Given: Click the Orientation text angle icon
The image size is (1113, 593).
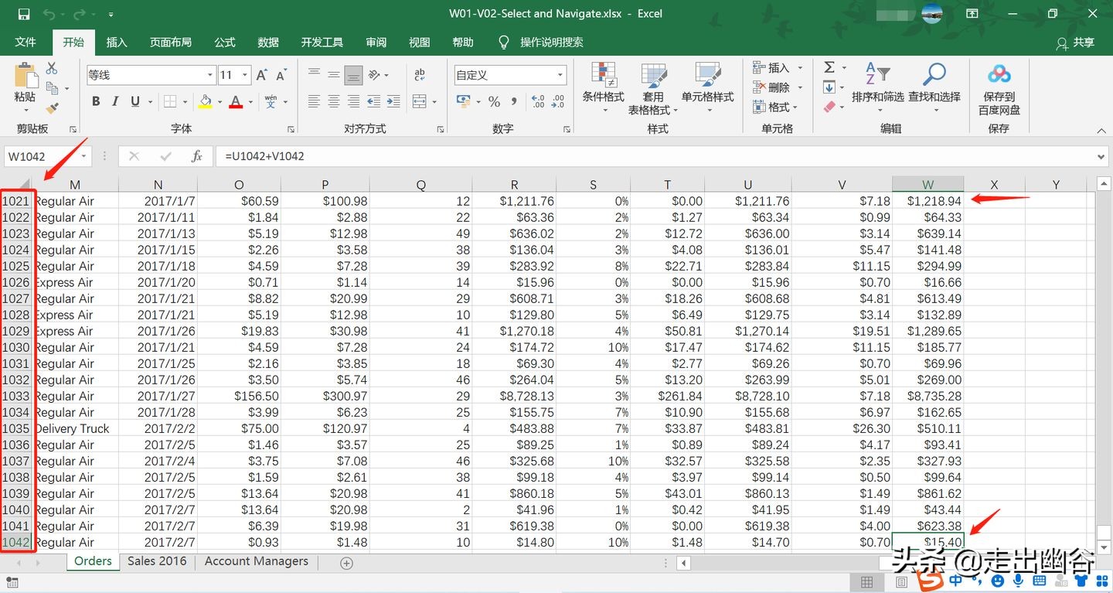Looking at the screenshot, I should pyautogui.click(x=375, y=75).
